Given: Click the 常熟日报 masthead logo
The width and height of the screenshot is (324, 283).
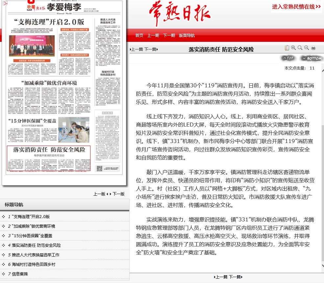Looking at the screenshot, I should click(x=180, y=13).
